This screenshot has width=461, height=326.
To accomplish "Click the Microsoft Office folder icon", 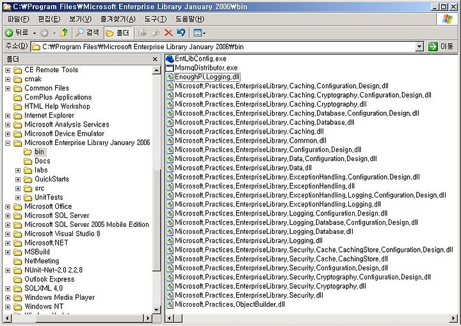I will pos(18,207).
